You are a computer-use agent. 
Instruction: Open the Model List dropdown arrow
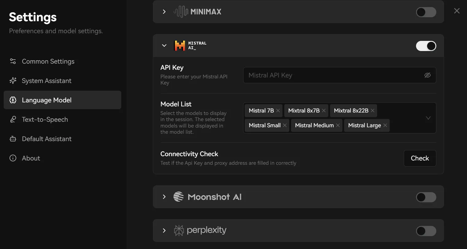tap(428, 118)
